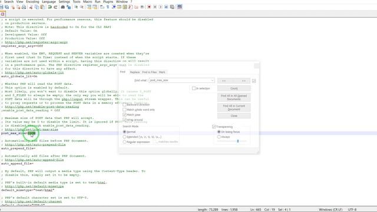Select the Normal search mode radio
The image size is (377, 212).
pos(124,132)
